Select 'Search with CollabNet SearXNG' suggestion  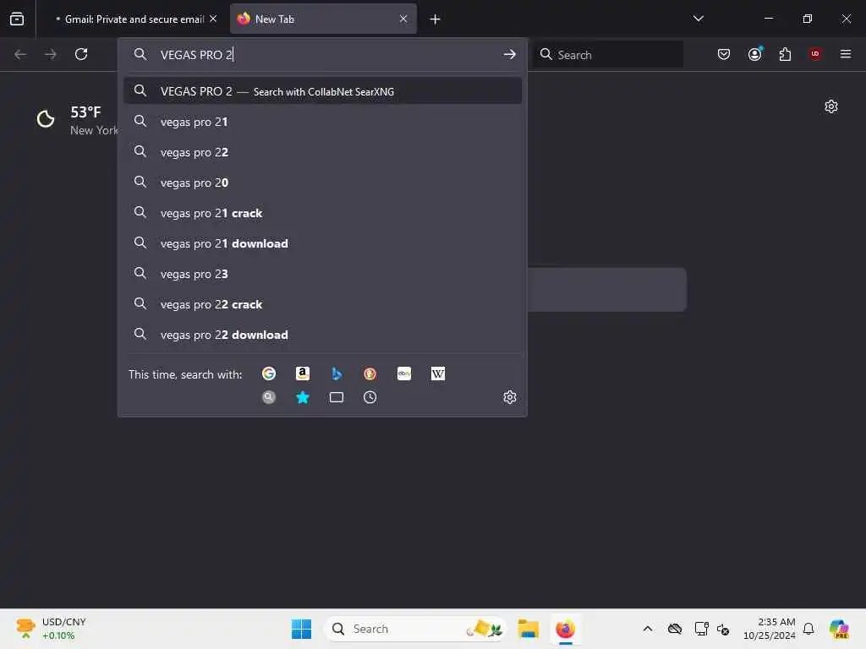coord(323,91)
